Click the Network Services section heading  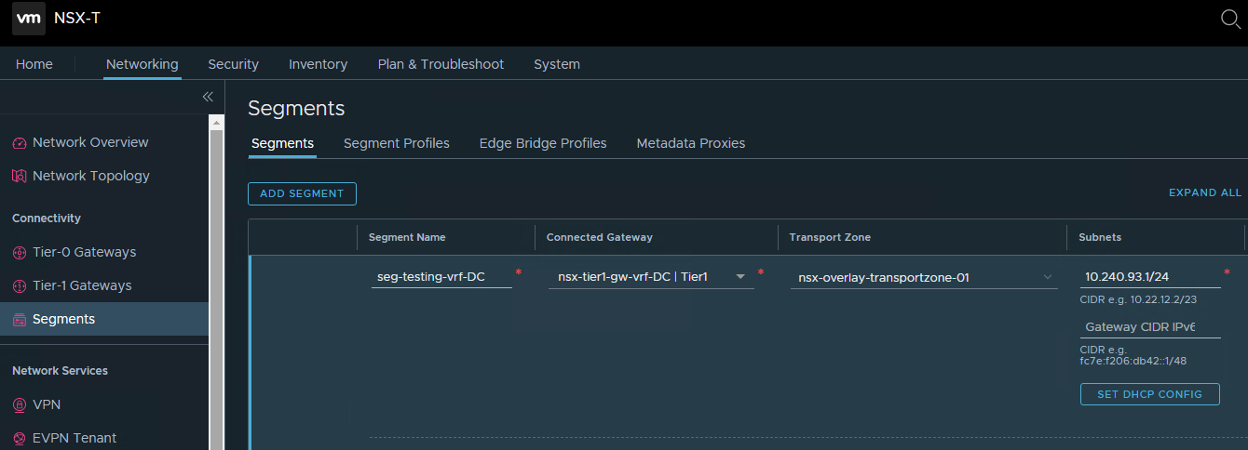point(60,371)
